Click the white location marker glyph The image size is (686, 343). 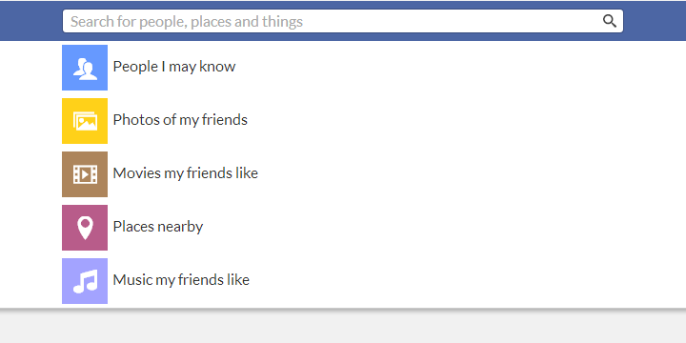(85, 228)
